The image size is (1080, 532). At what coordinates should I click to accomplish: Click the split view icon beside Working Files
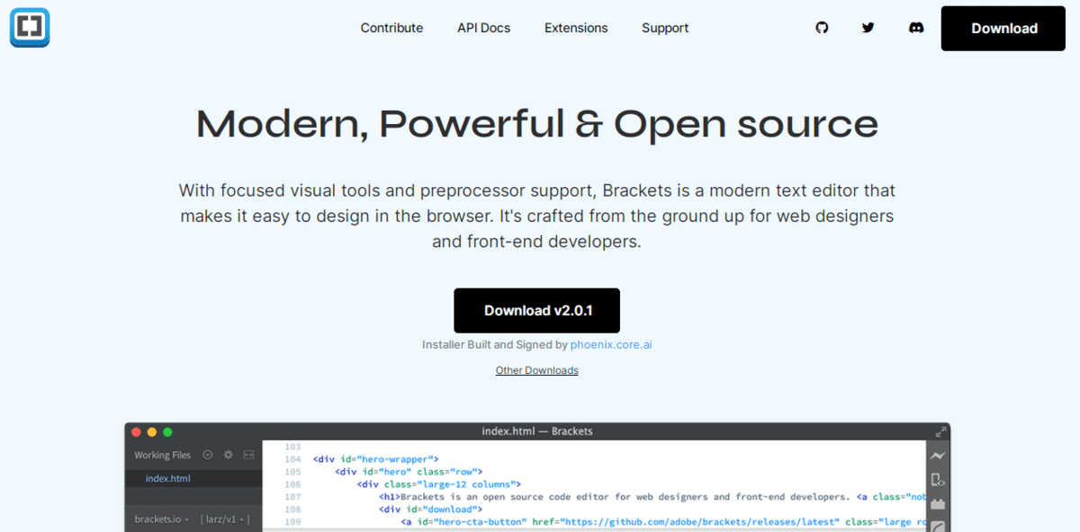(x=248, y=456)
